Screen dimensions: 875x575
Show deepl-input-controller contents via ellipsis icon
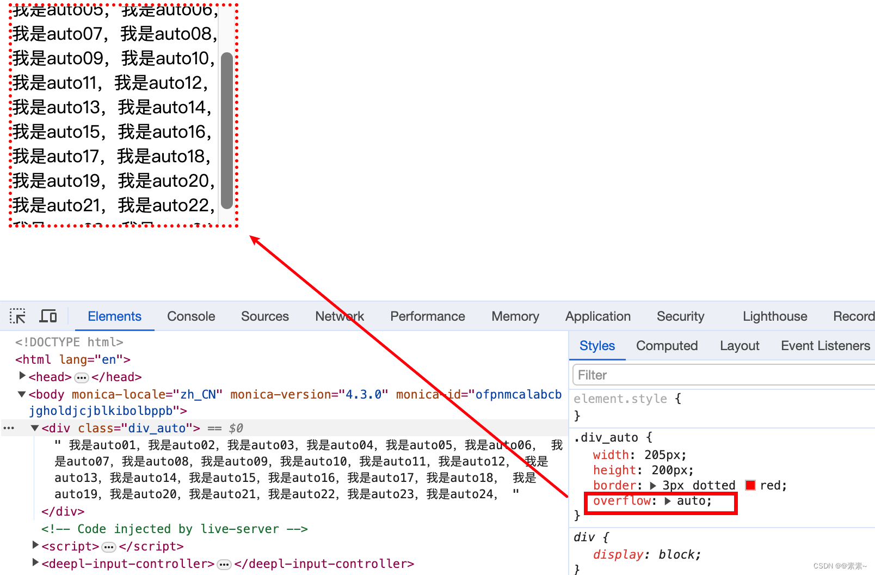click(x=224, y=564)
